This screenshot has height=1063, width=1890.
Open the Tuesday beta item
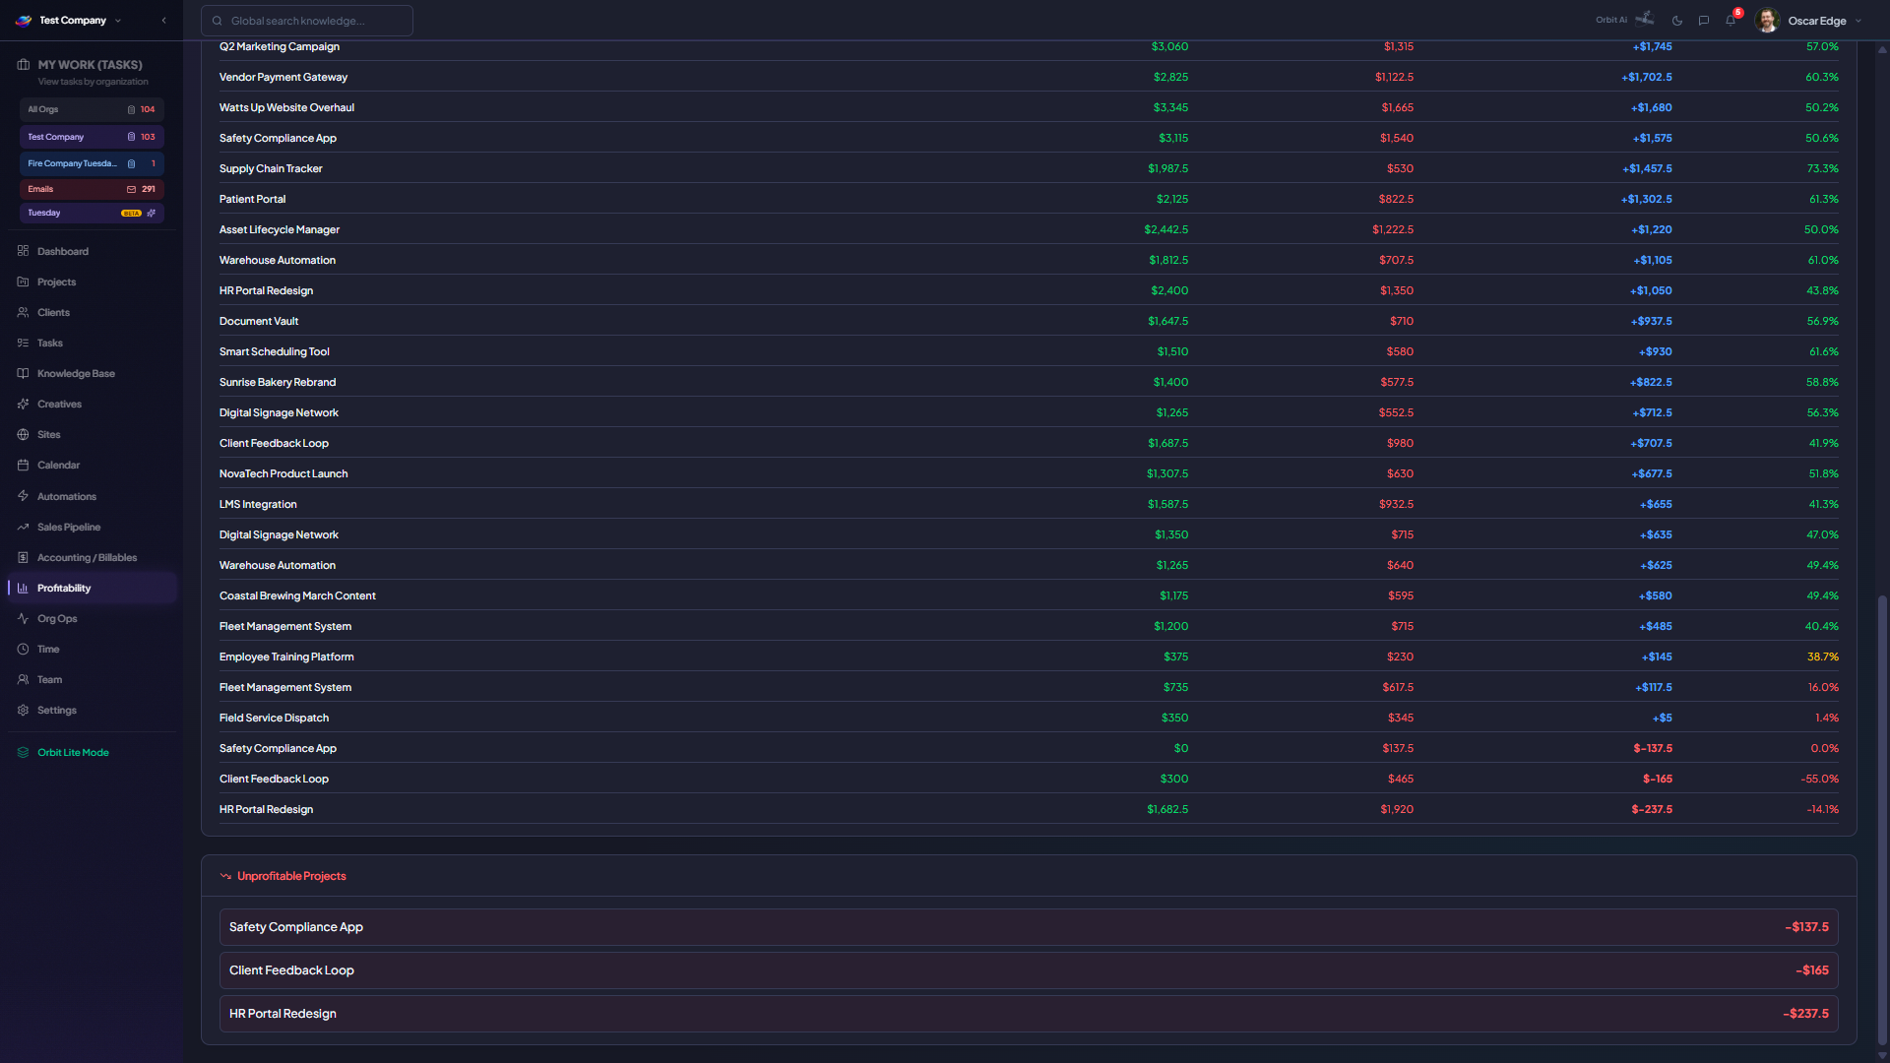pyautogui.click(x=92, y=213)
